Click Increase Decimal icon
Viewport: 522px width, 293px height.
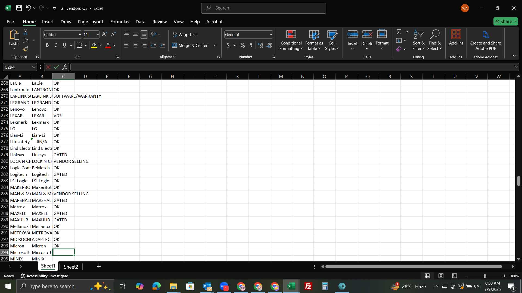click(x=260, y=46)
